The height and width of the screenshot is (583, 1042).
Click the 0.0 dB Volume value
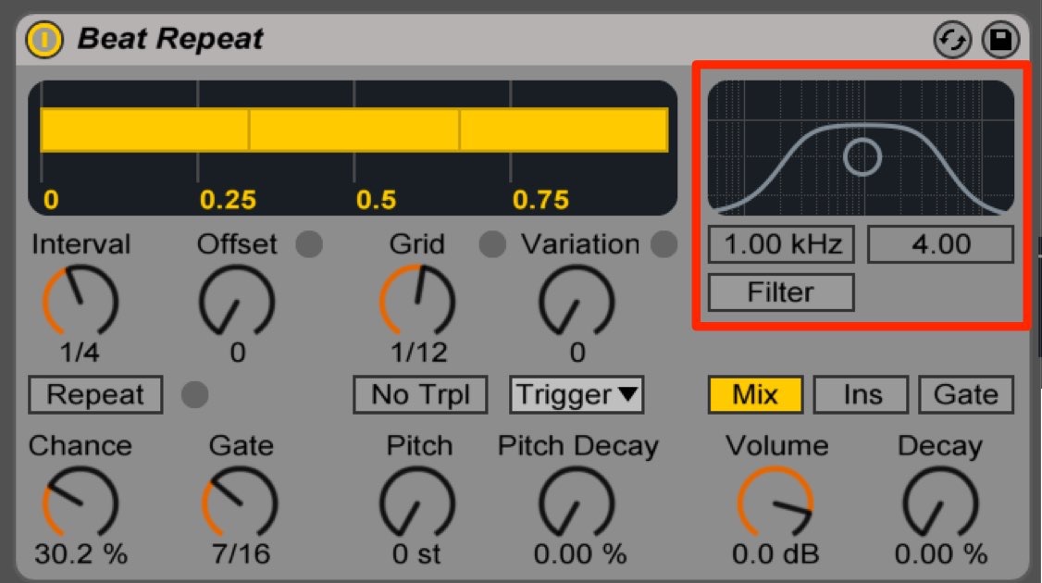pyautogui.click(x=775, y=553)
